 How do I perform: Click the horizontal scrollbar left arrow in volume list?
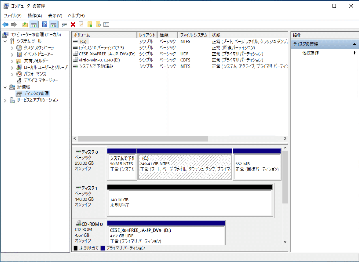pos(75,139)
